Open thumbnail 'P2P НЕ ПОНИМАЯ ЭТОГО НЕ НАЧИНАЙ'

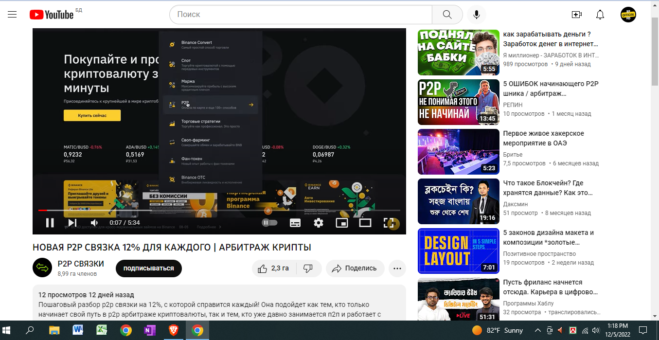(459, 102)
